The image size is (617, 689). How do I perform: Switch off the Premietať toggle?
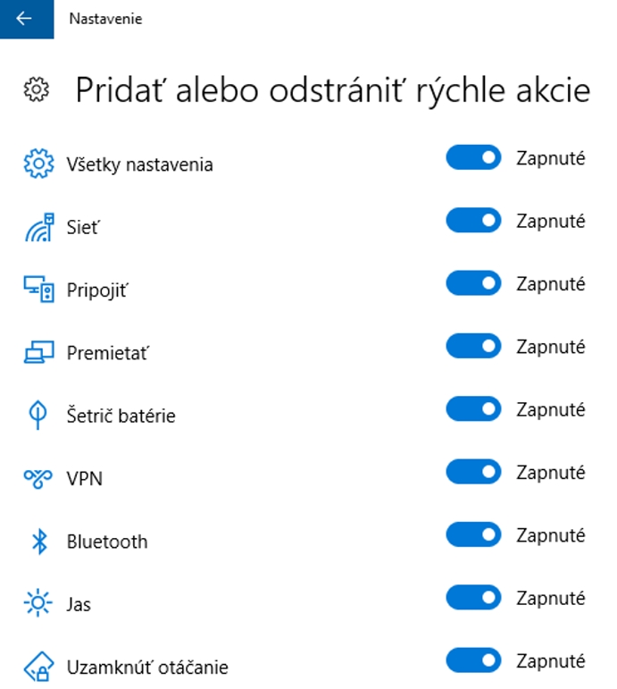point(473,346)
